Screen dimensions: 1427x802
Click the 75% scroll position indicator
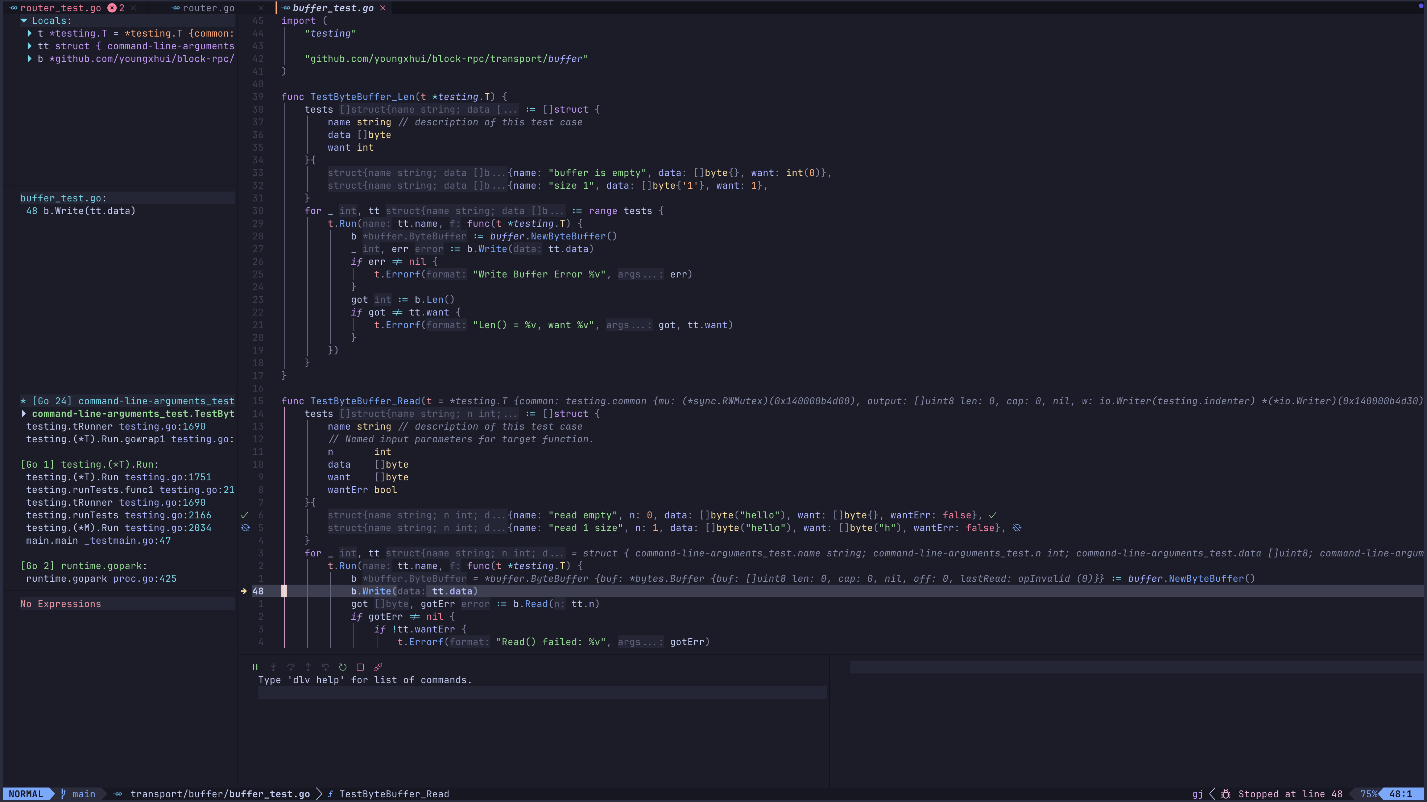point(1368,794)
